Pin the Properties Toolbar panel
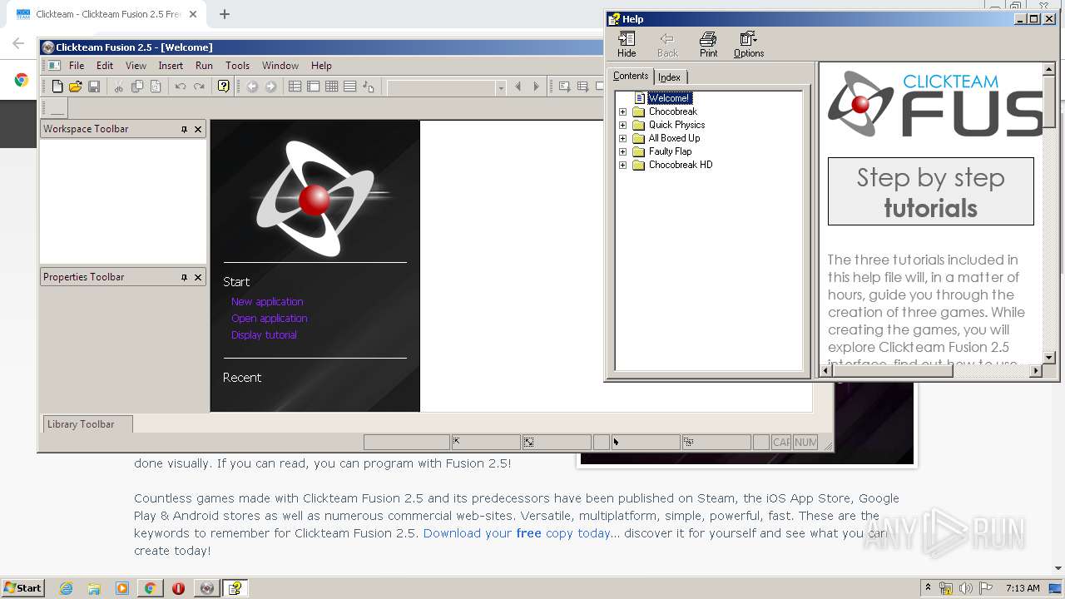This screenshot has width=1065, height=599. click(185, 278)
